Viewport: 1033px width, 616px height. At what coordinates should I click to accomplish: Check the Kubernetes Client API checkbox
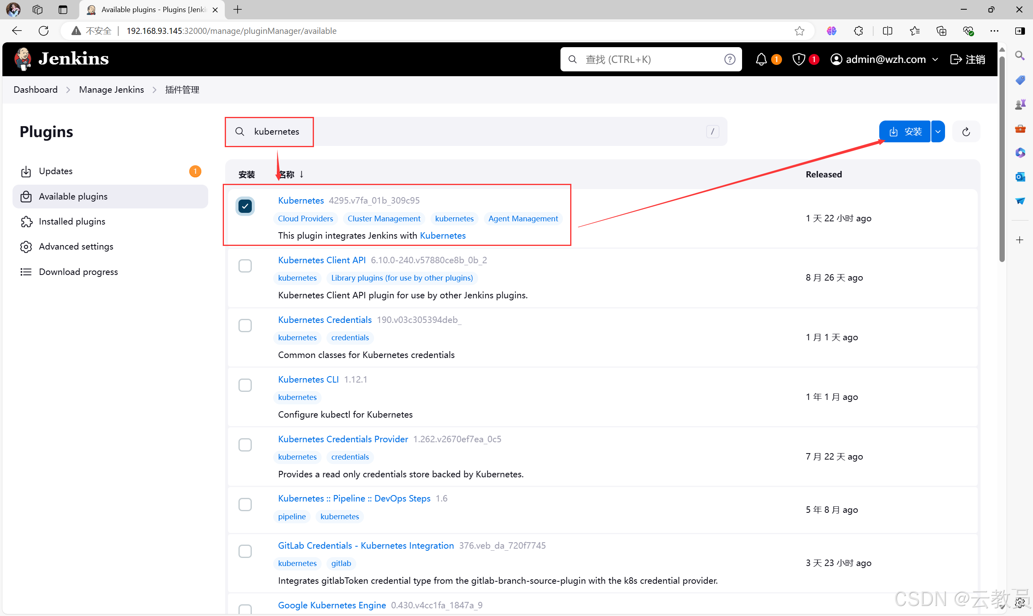245,266
